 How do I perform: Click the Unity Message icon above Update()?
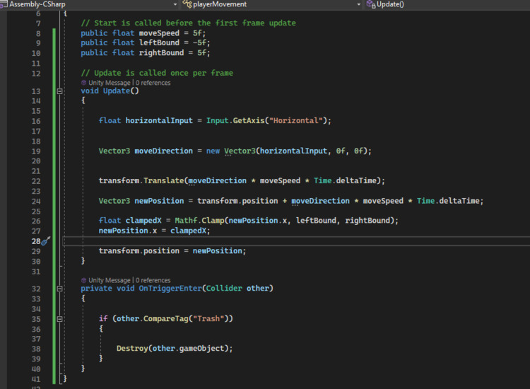pyautogui.click(x=83, y=83)
